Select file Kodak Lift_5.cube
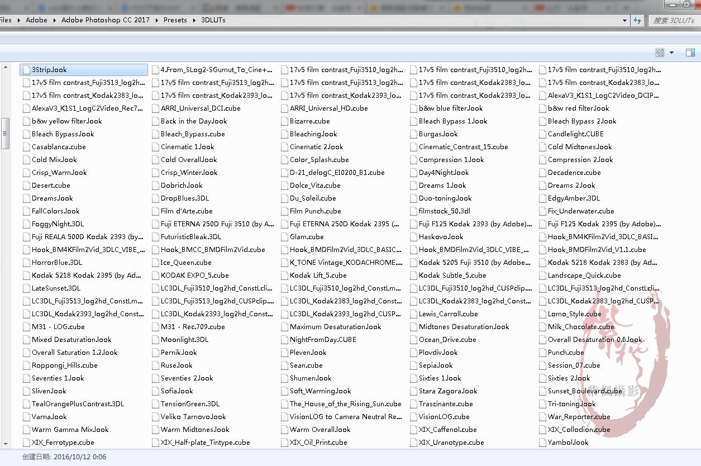 (x=318, y=275)
